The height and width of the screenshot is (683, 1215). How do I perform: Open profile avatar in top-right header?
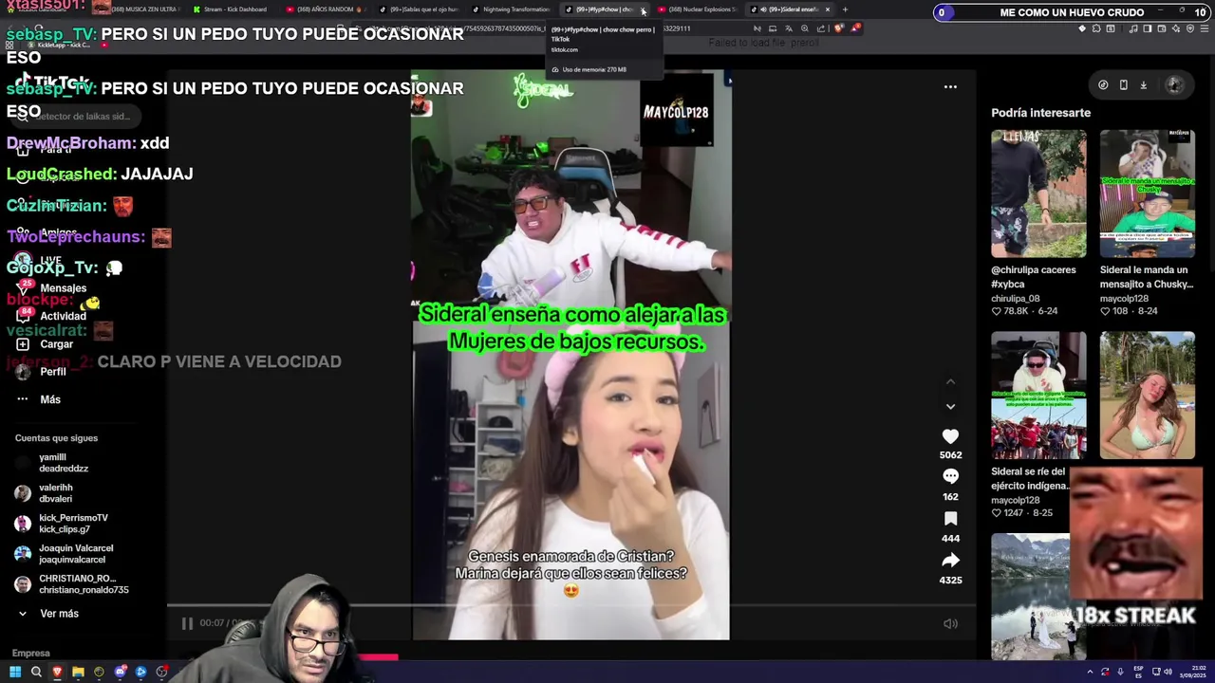pyautogui.click(x=1174, y=84)
